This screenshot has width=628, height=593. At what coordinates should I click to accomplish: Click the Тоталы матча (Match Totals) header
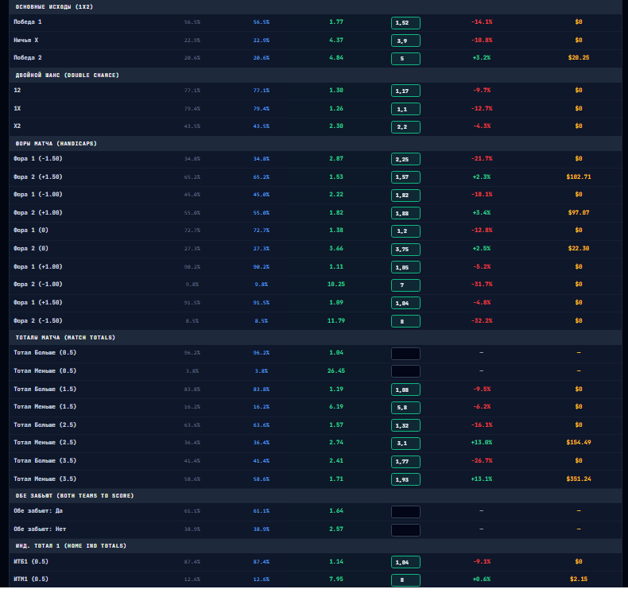(x=65, y=338)
